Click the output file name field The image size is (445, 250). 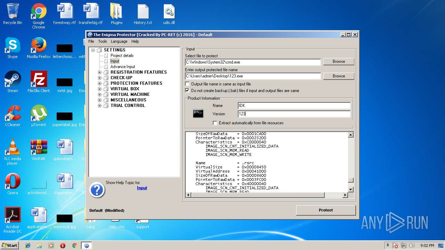click(253, 76)
